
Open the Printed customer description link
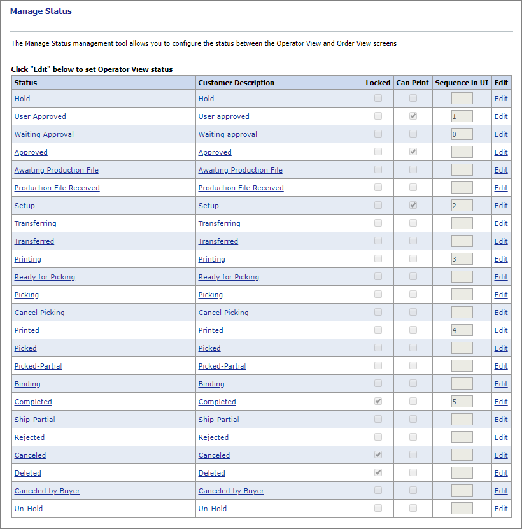[x=211, y=330]
